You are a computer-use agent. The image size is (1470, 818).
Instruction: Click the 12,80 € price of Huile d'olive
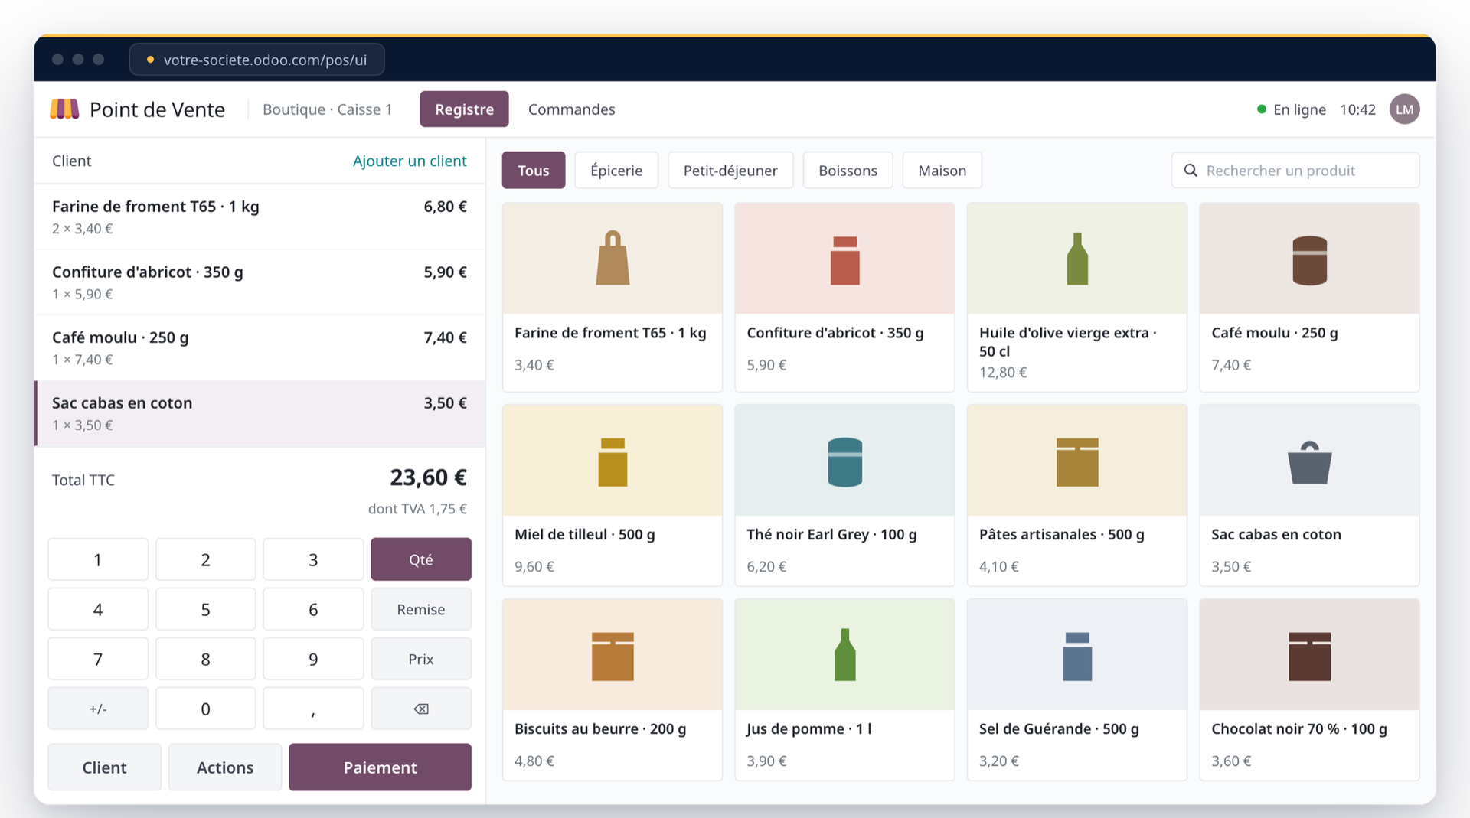pyautogui.click(x=1003, y=372)
